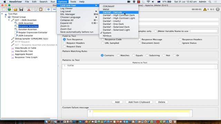This screenshot has width=221, height=124.
Task: Open the Run menu
Action: pyautogui.click(x=53, y=2)
